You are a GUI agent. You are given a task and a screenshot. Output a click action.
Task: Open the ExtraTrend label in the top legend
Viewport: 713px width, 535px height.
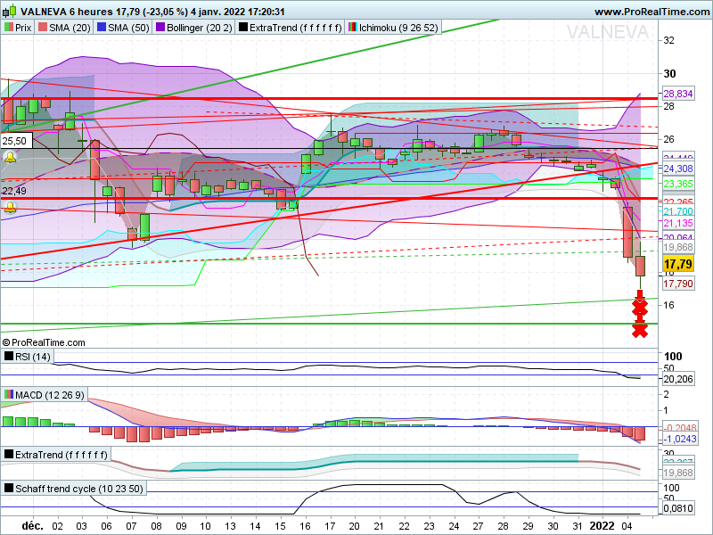296,28
